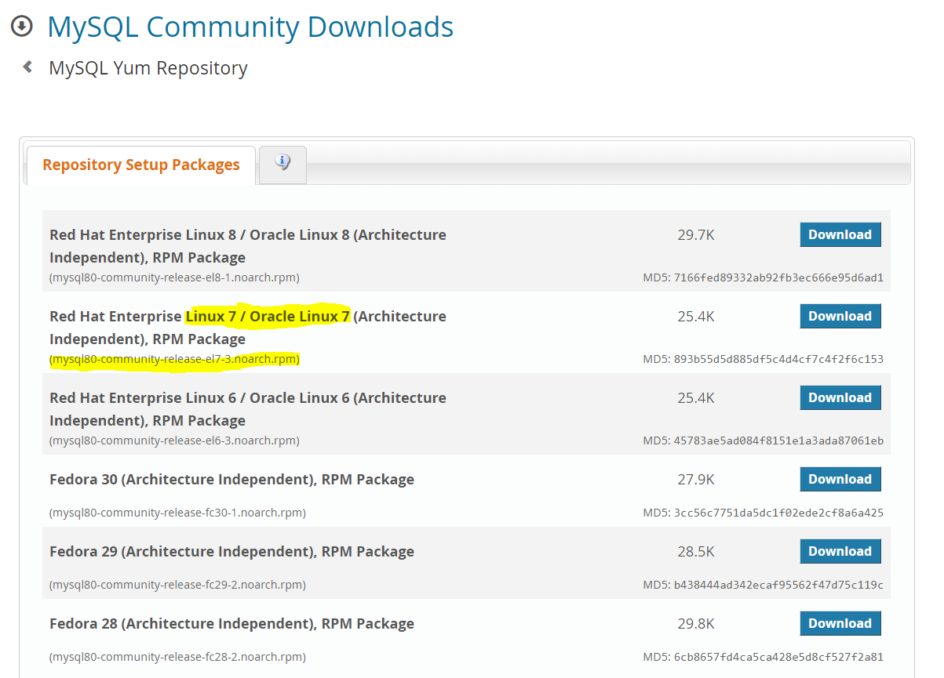This screenshot has width=944, height=678.
Task: Select the Fedora 29 package title
Action: point(231,551)
